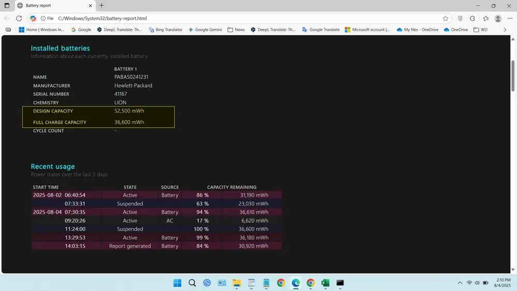Select the 36,600 mWh full charge value
Image resolution: width=517 pixels, height=291 pixels.
coord(129,122)
